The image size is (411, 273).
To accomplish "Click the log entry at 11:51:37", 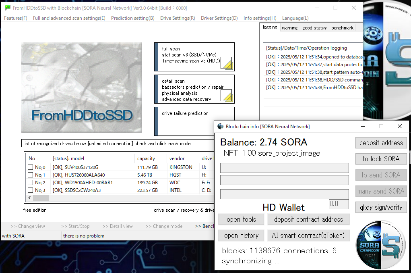I will [314, 64].
